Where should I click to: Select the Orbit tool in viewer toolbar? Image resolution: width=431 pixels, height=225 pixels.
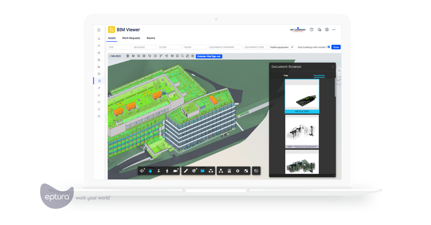142,171
